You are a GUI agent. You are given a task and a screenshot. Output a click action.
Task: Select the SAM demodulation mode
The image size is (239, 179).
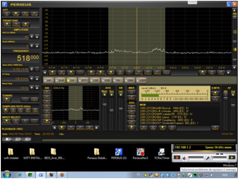point(59,80)
